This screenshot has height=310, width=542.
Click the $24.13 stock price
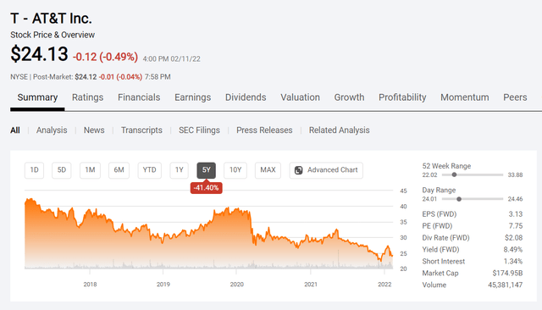pos(39,54)
